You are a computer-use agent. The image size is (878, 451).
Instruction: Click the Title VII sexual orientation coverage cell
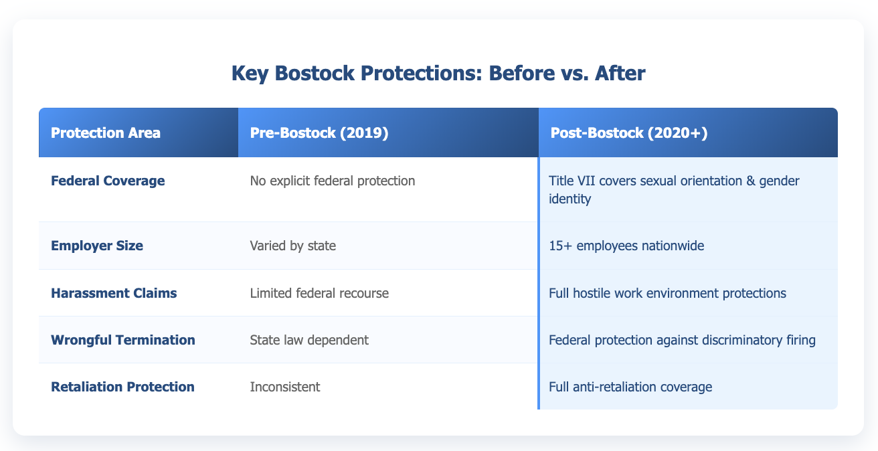[x=674, y=181]
